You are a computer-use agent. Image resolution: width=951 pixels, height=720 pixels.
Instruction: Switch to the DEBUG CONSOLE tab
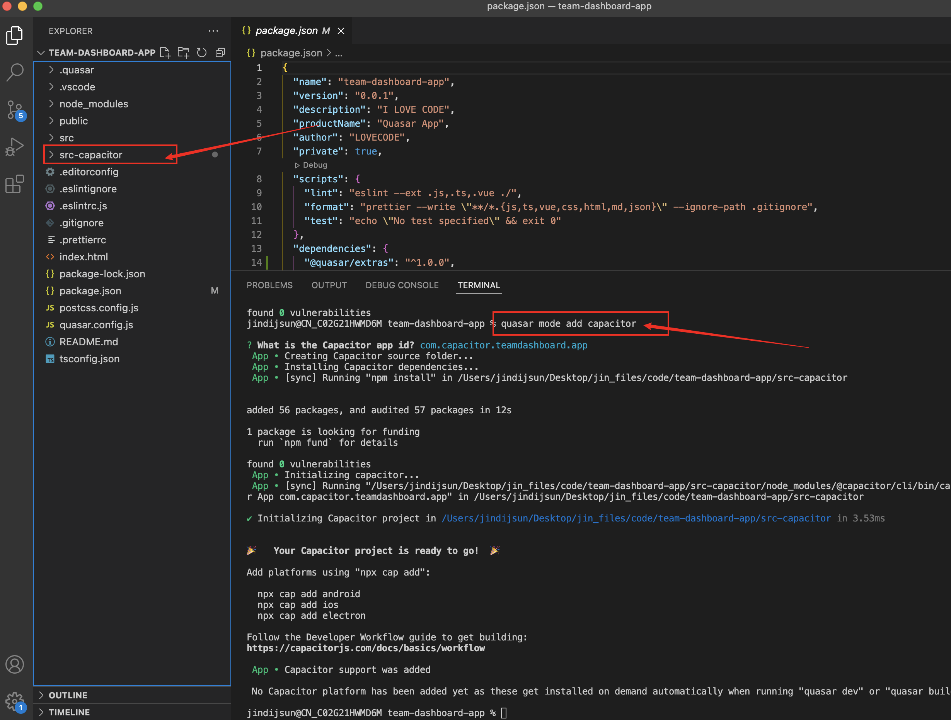(402, 285)
